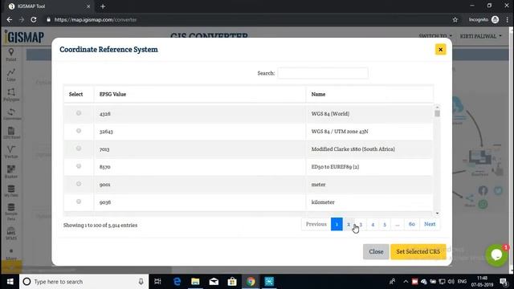This screenshot has height=289, width=514.
Task: Open Microsoft Store from the taskbar
Action: pyautogui.click(x=232, y=282)
